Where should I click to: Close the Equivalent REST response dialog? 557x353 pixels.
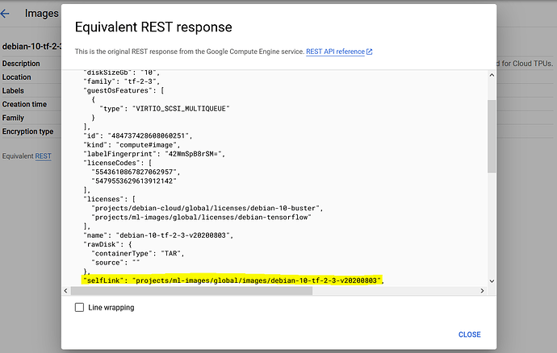[x=469, y=334]
